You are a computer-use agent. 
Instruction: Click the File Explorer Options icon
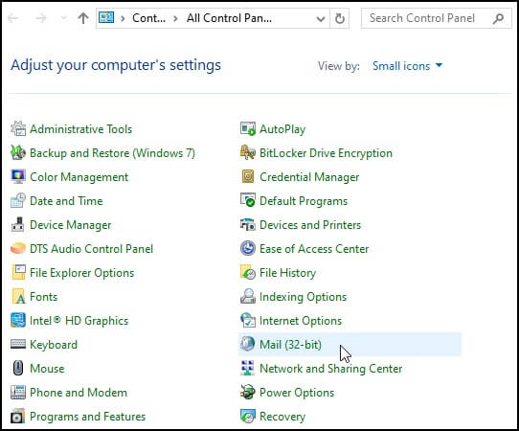point(18,272)
